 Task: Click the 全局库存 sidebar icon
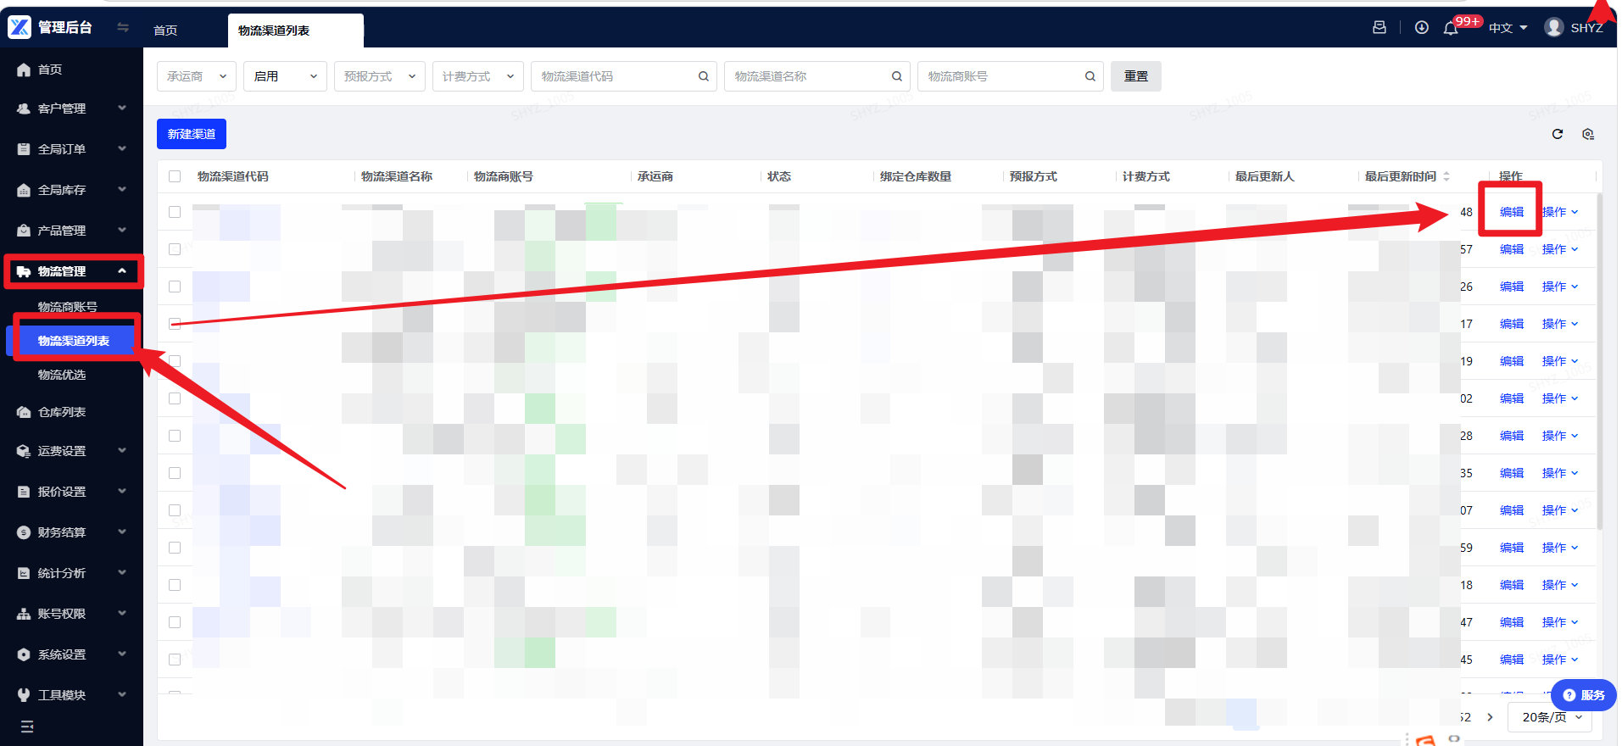click(24, 190)
